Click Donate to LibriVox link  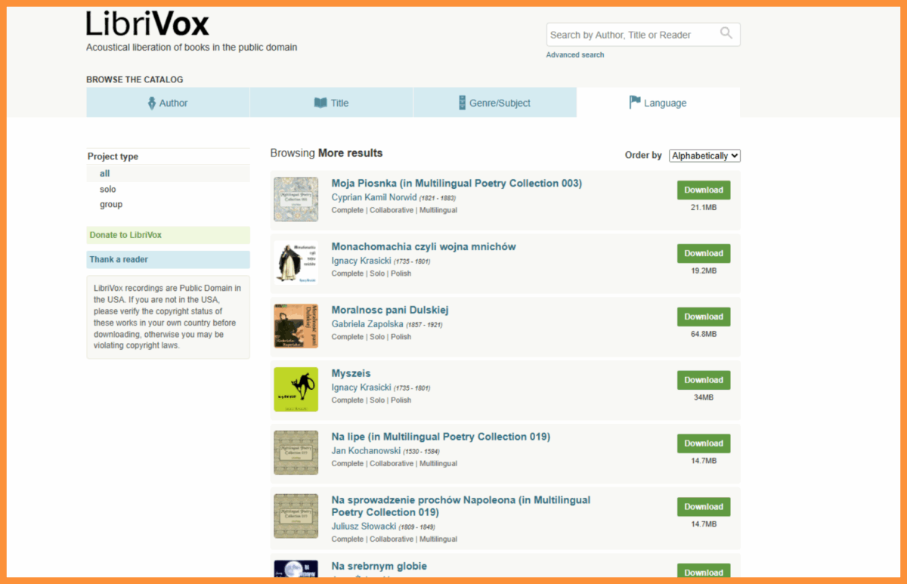pos(125,235)
